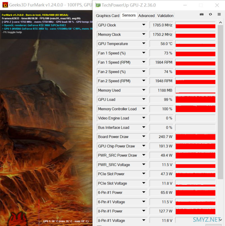The image size is (225, 226).
Task: Expand the Fan 1 Speed (RPM) dropdown
Action: click(144, 62)
